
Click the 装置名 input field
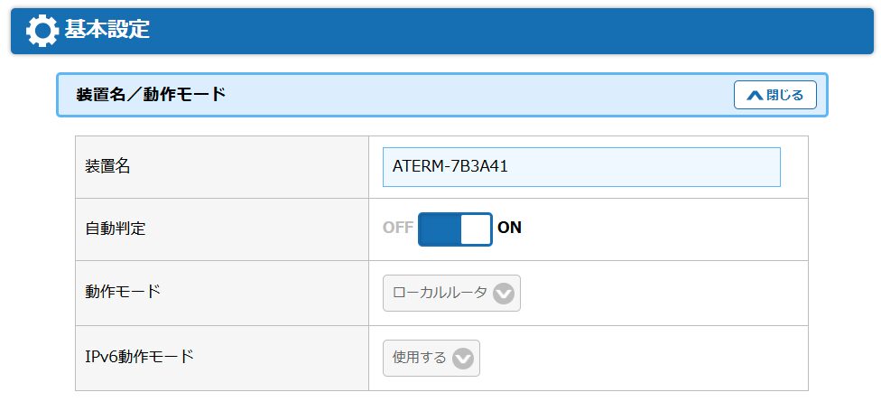[x=581, y=167]
